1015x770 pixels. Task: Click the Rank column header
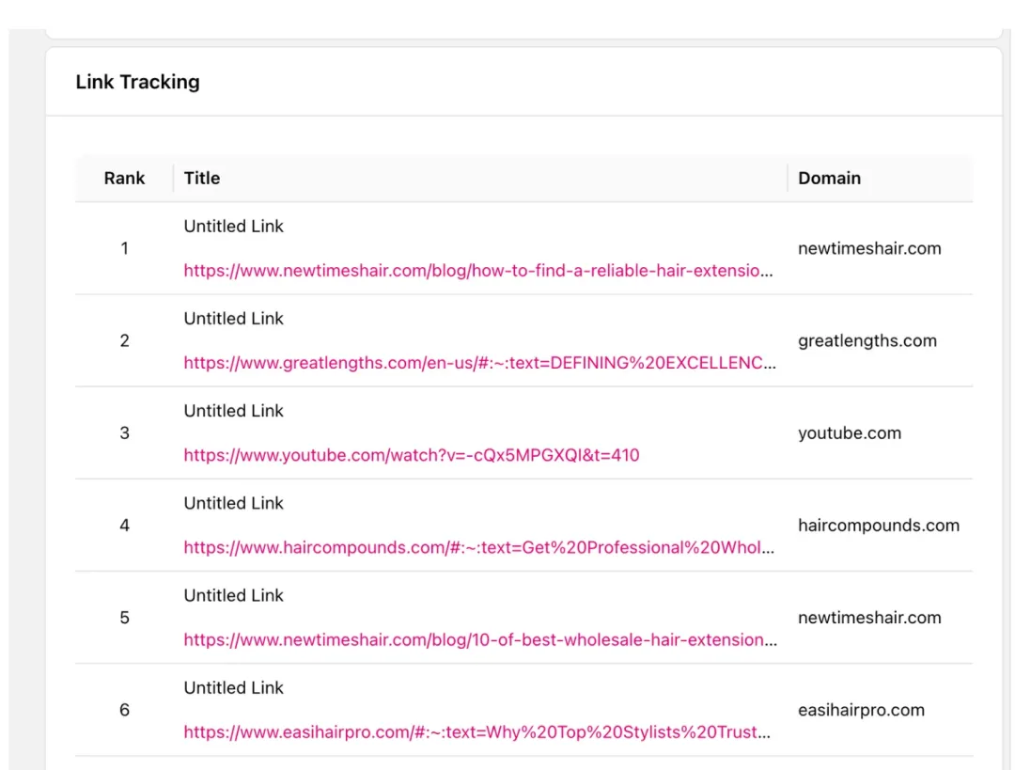click(124, 178)
